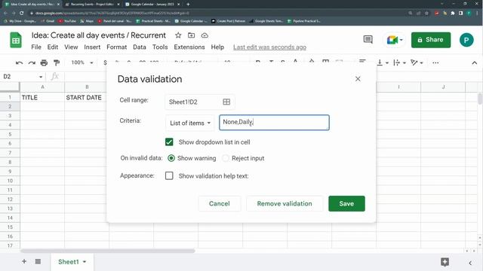
Task: Open the Insert menu
Action: [92, 47]
